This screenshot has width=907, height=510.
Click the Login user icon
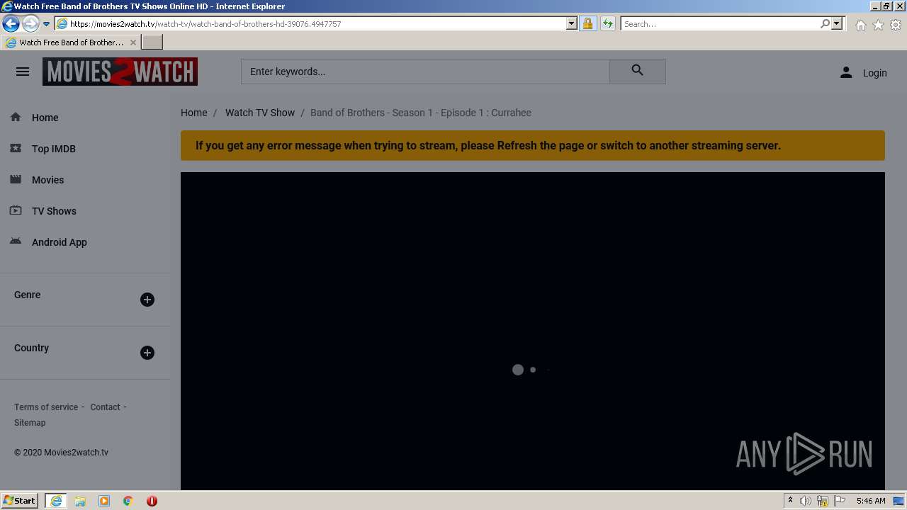846,72
